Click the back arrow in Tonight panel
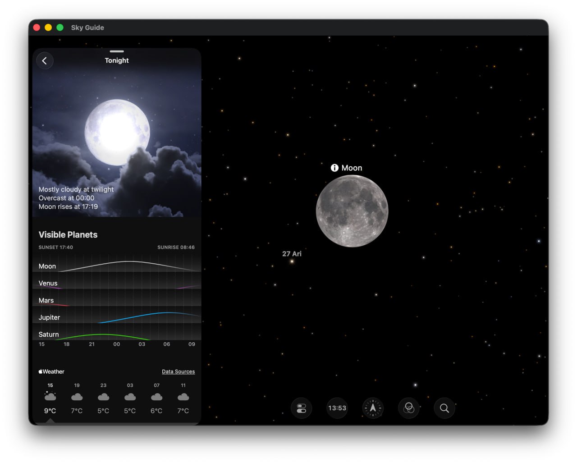 pyautogui.click(x=45, y=61)
